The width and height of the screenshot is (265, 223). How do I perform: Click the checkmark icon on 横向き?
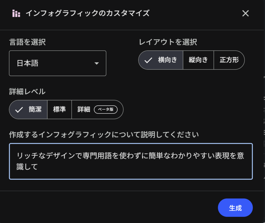(x=148, y=60)
